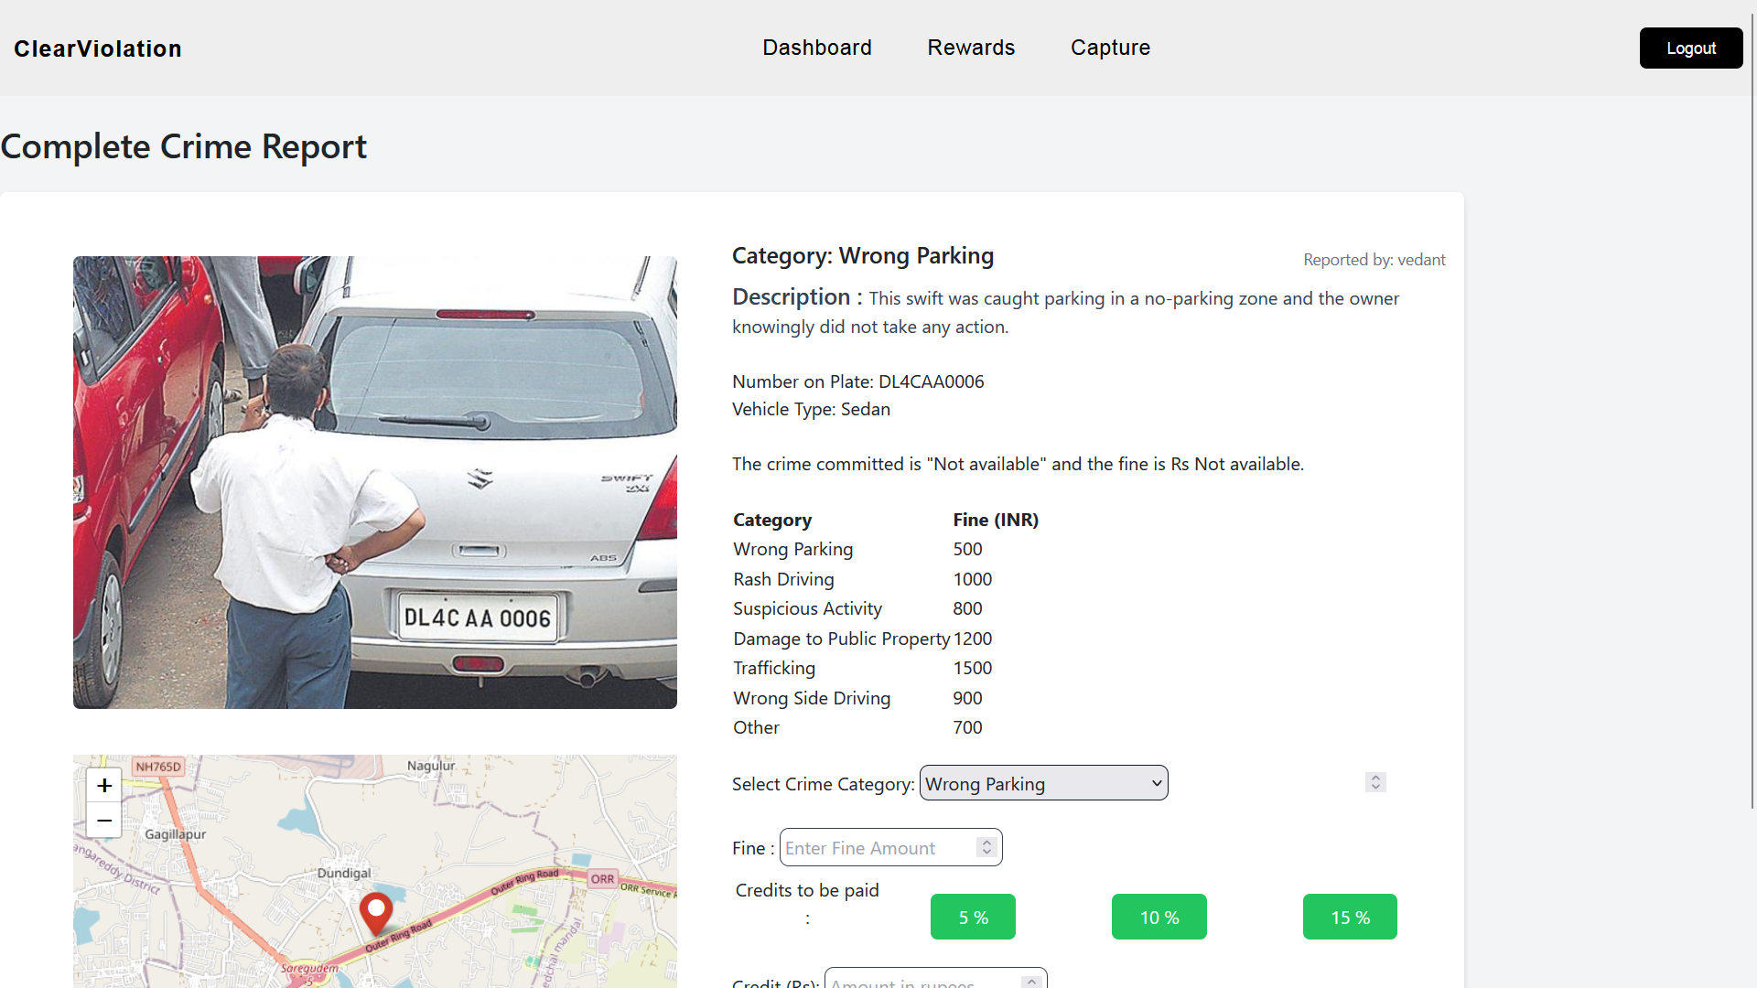Click the NH765D highway badge on map
The width and height of the screenshot is (1757, 988).
(x=158, y=767)
